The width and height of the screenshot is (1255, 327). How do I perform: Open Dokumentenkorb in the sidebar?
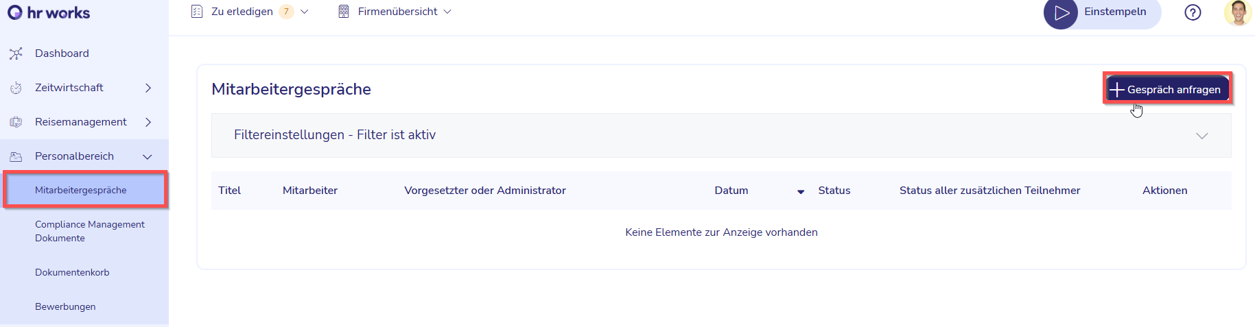[x=72, y=272]
